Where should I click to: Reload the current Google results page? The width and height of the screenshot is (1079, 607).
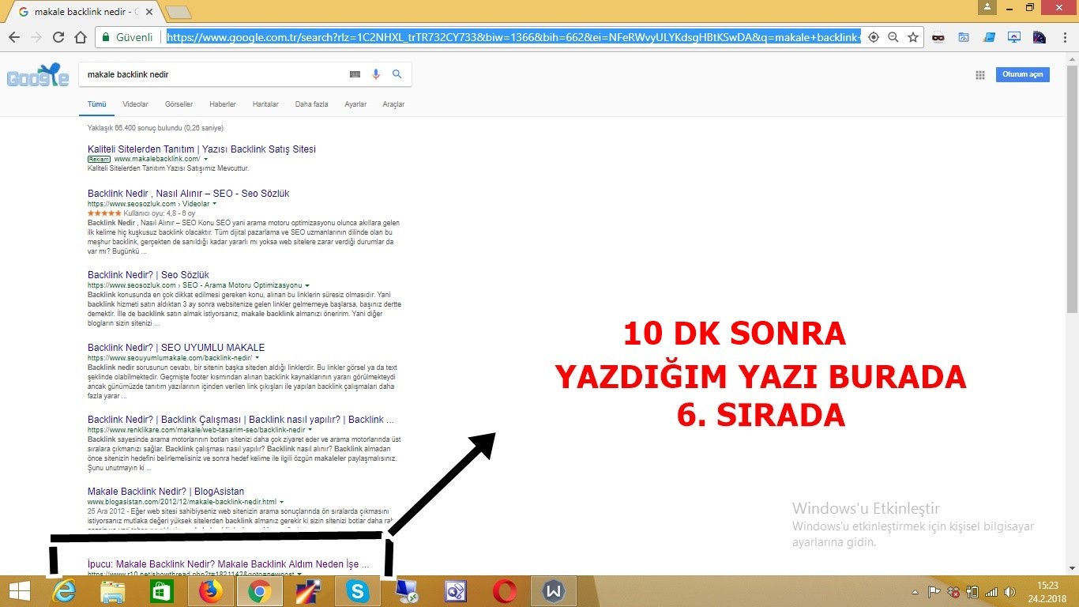pos(58,37)
